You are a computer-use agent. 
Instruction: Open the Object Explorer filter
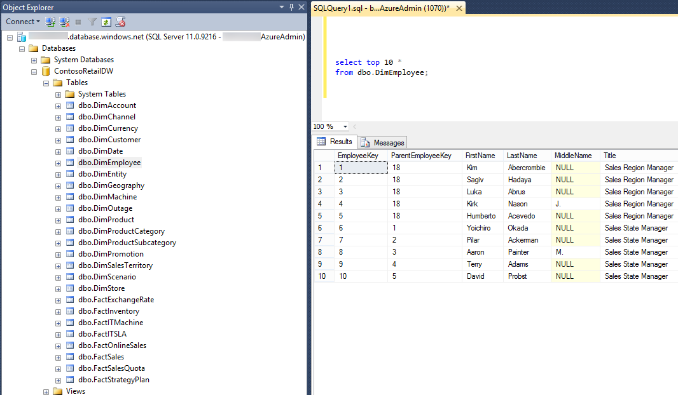(x=92, y=21)
